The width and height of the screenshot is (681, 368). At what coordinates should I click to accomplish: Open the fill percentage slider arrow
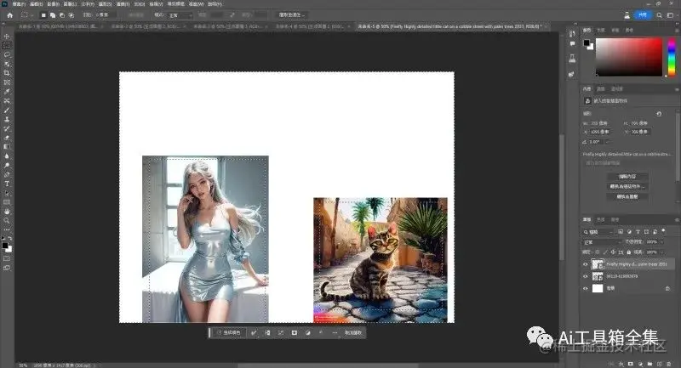[x=662, y=252]
